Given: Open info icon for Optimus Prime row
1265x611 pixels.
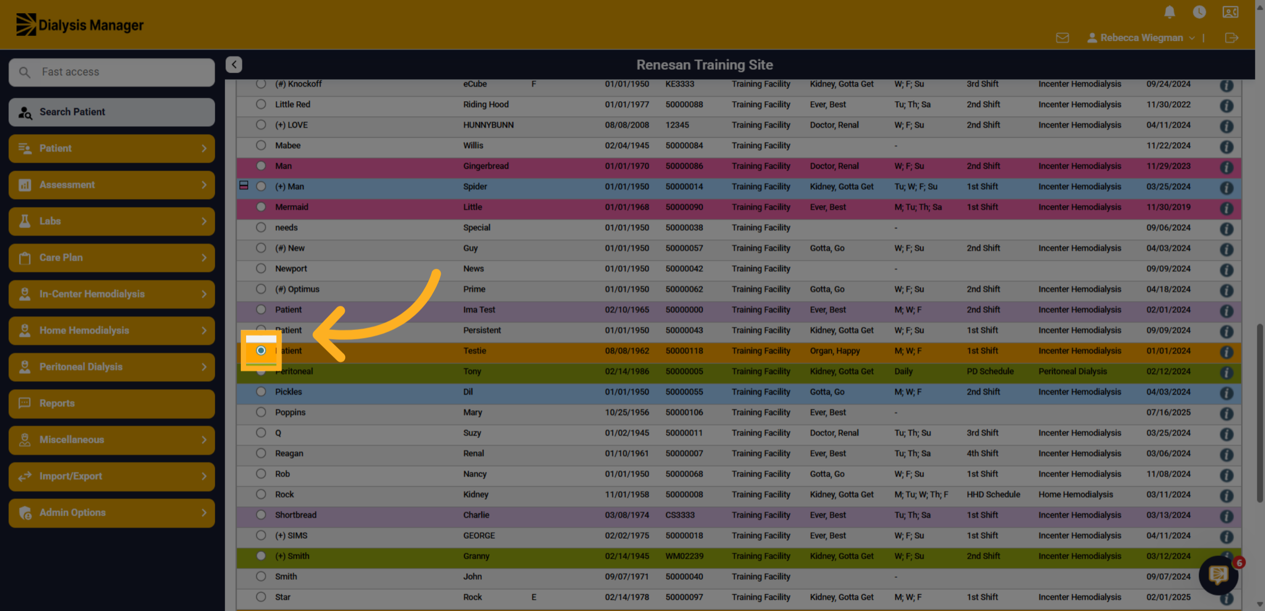Looking at the screenshot, I should click(x=1227, y=290).
